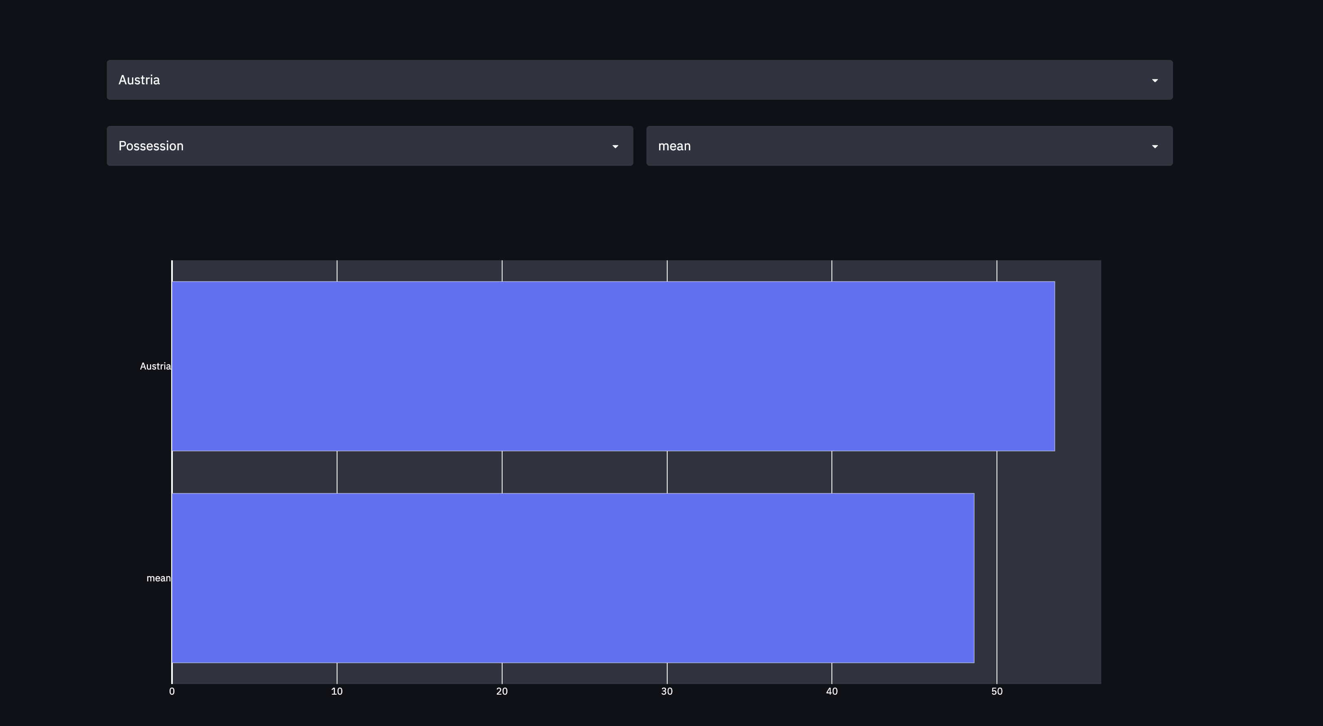
Task: Click the gap between the two bars
Action: coord(586,472)
